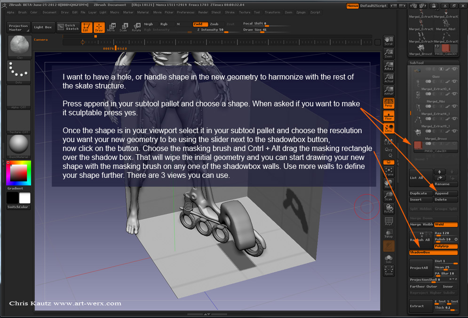The height and width of the screenshot is (318, 468).
Task: Click the Move icon beneath Frame
Action: (x=389, y=184)
